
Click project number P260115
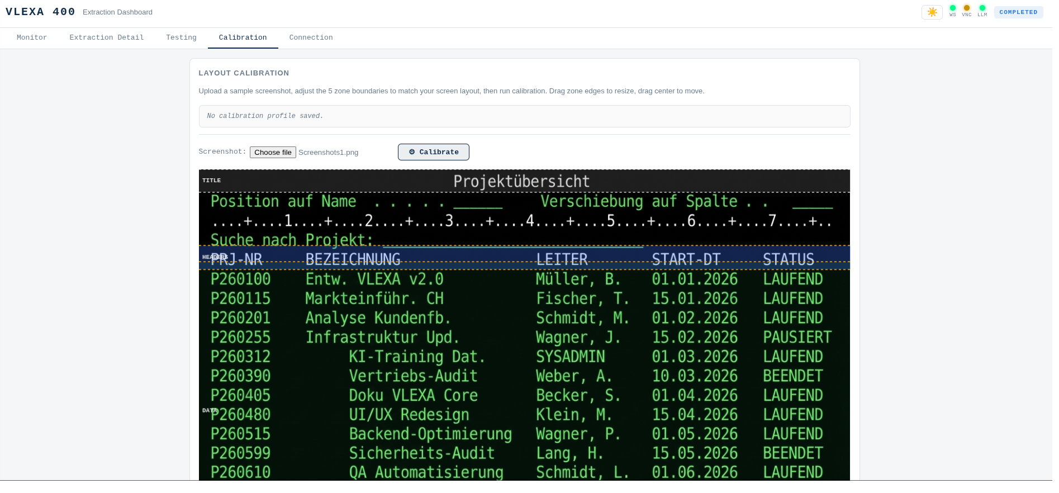pos(240,298)
